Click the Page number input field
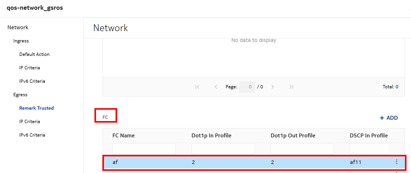 point(247,87)
